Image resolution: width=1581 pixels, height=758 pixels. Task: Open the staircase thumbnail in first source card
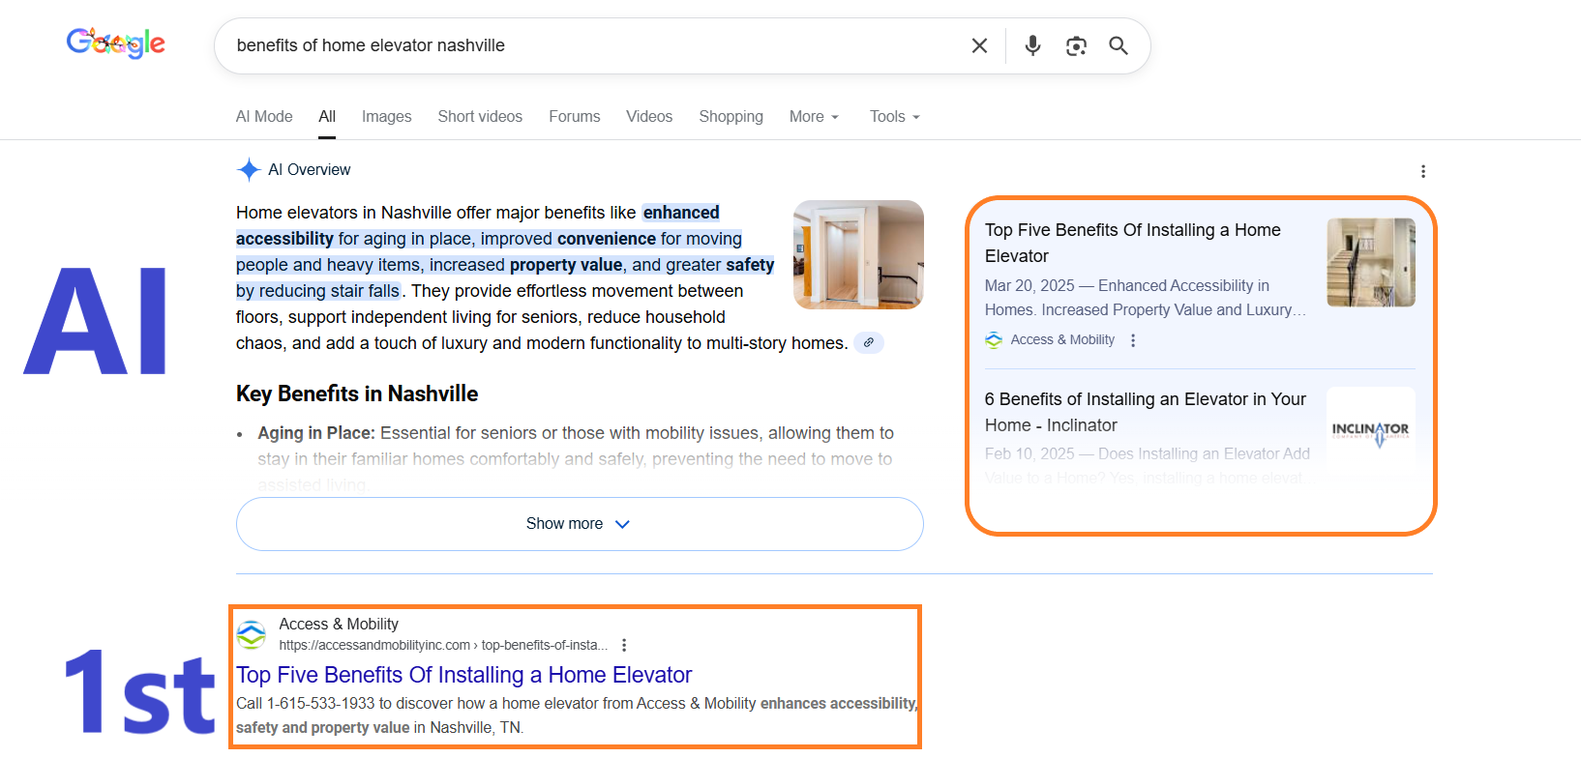(1371, 262)
